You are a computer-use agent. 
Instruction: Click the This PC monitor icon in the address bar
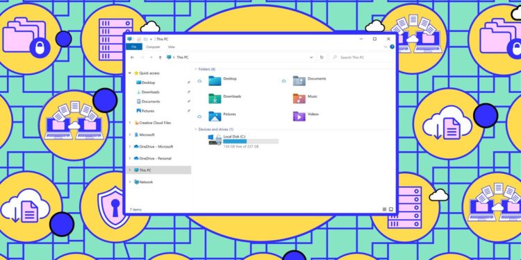(x=169, y=58)
